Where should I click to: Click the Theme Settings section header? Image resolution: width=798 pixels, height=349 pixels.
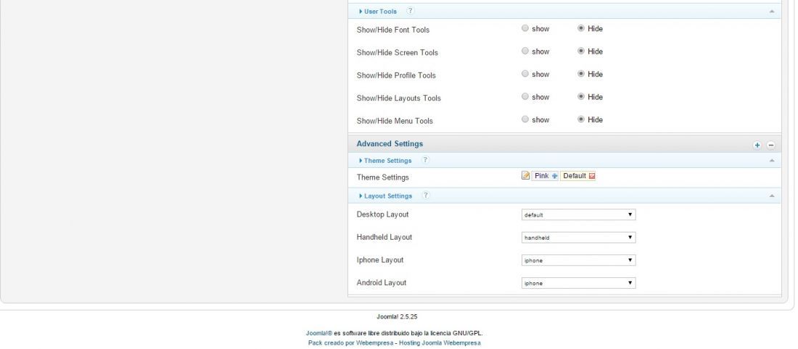388,161
